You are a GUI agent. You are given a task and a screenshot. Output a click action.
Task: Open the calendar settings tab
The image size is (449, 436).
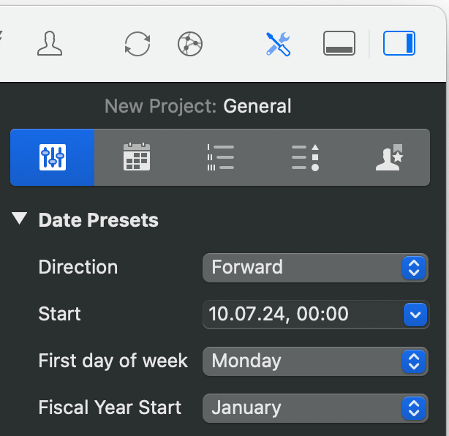coord(137,157)
